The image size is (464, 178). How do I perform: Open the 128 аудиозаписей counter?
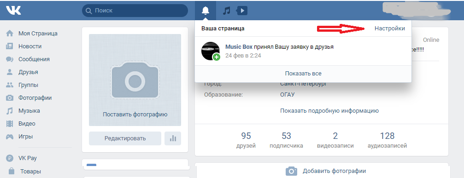(x=387, y=140)
